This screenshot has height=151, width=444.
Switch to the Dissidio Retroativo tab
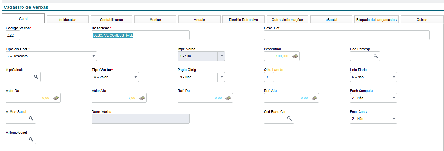(x=243, y=20)
